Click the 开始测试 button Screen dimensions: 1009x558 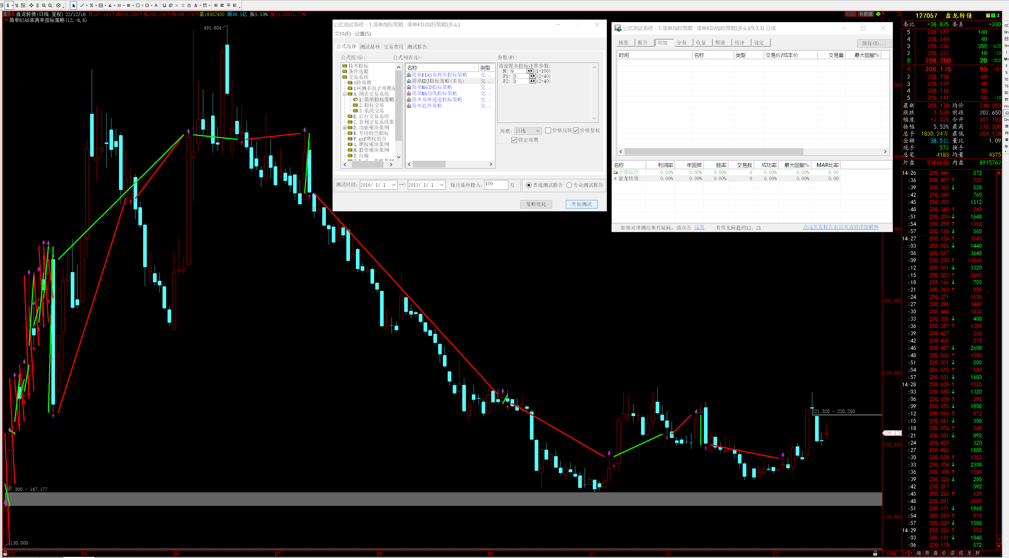581,204
